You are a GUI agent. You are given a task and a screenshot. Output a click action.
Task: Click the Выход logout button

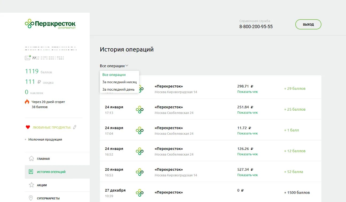pos(308,24)
